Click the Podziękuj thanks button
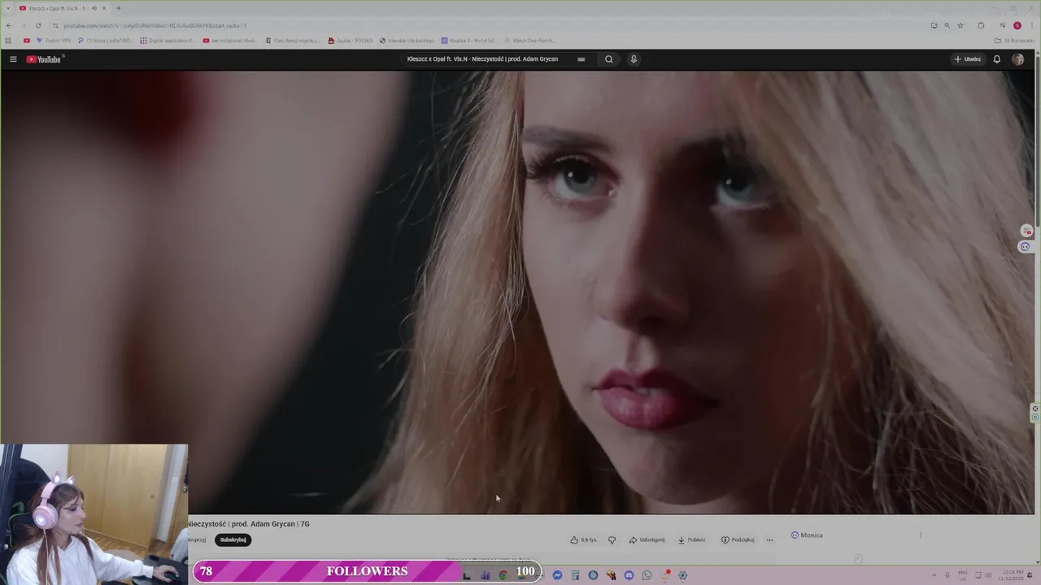 (x=738, y=539)
